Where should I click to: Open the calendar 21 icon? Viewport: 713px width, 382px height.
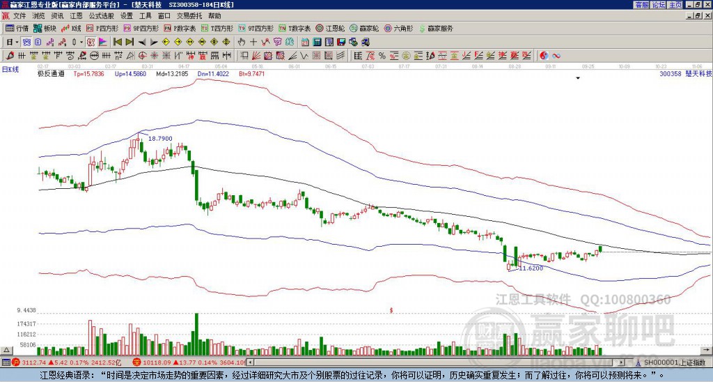305,43
